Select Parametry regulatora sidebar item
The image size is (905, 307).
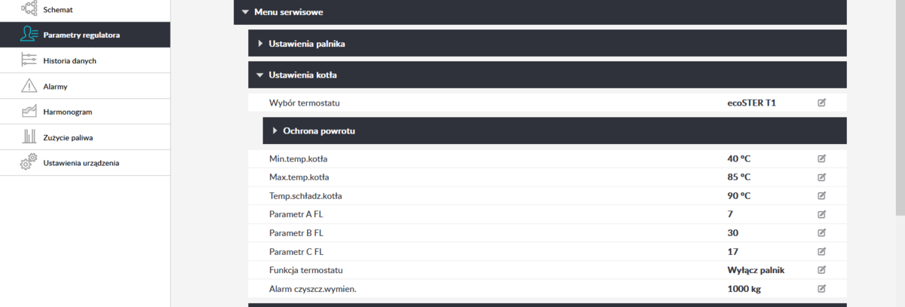[x=81, y=35]
